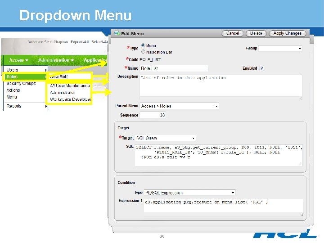Grab the Description text area resize handle
The width and height of the screenshot is (324, 243).
pos(301,99)
